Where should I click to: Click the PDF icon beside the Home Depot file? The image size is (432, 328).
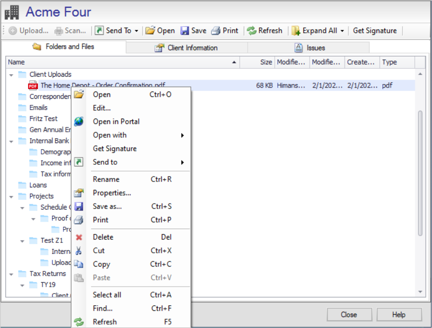32,85
